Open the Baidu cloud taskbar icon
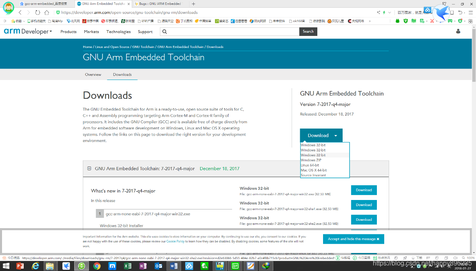476x271 pixels. tap(189, 266)
